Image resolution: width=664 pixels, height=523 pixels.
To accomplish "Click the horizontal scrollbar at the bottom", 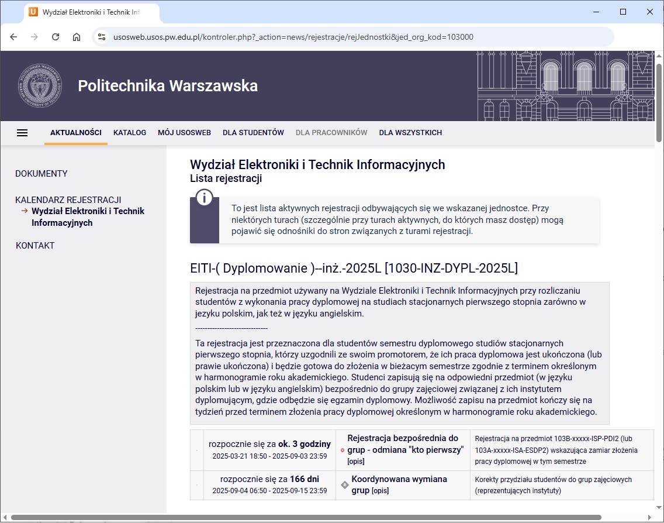I will [x=306, y=518].
